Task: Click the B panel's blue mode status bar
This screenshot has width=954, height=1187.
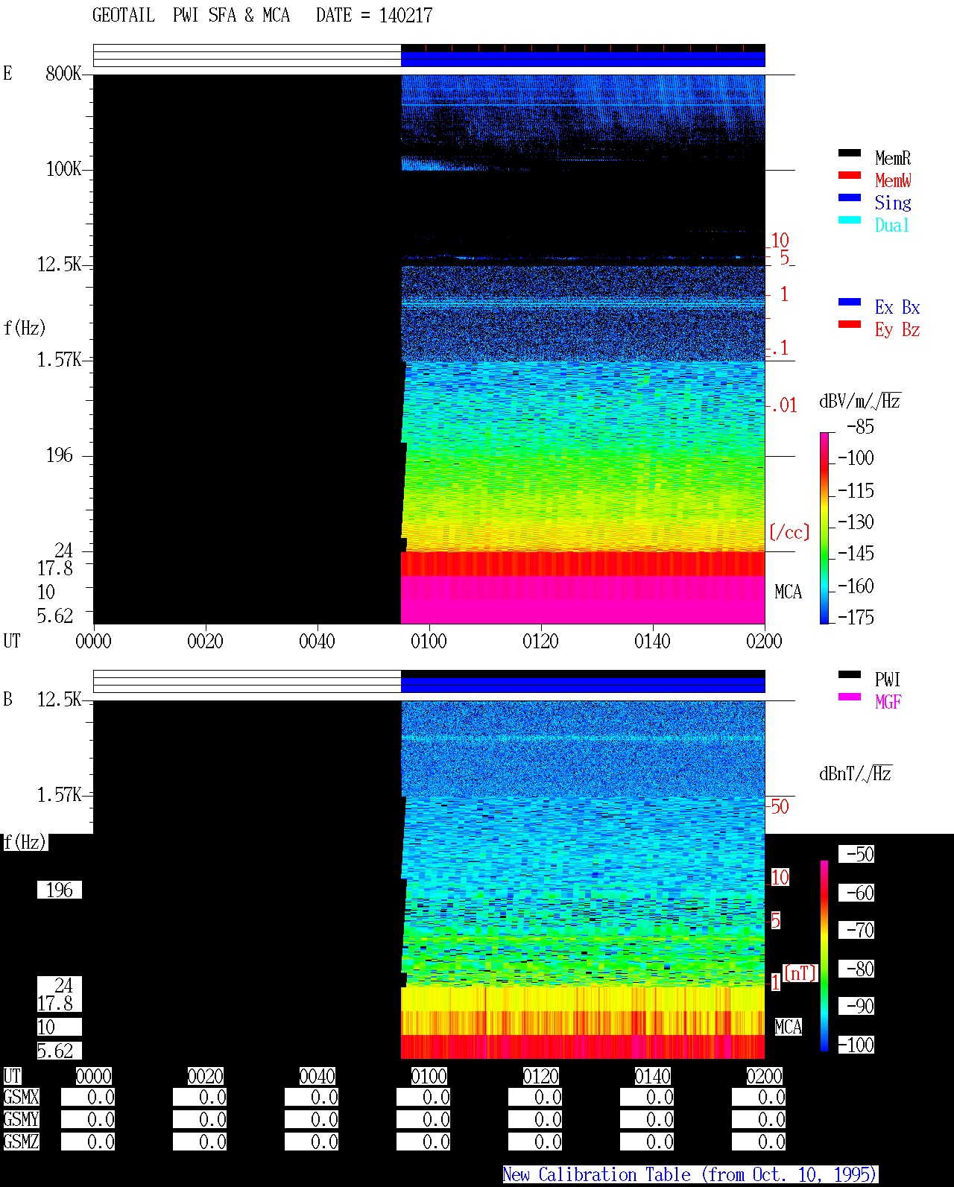Action: (583, 685)
